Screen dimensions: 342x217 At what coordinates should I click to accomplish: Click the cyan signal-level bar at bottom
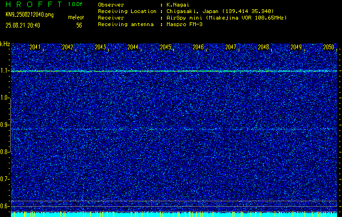click(174, 214)
